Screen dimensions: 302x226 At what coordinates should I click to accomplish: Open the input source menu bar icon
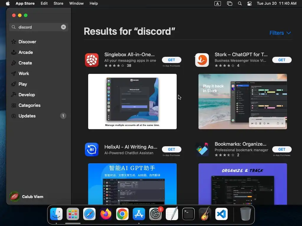click(x=218, y=4)
